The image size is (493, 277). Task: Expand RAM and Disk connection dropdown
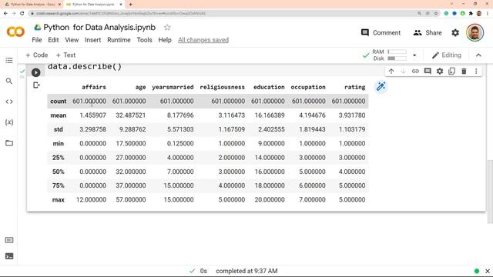click(414, 55)
